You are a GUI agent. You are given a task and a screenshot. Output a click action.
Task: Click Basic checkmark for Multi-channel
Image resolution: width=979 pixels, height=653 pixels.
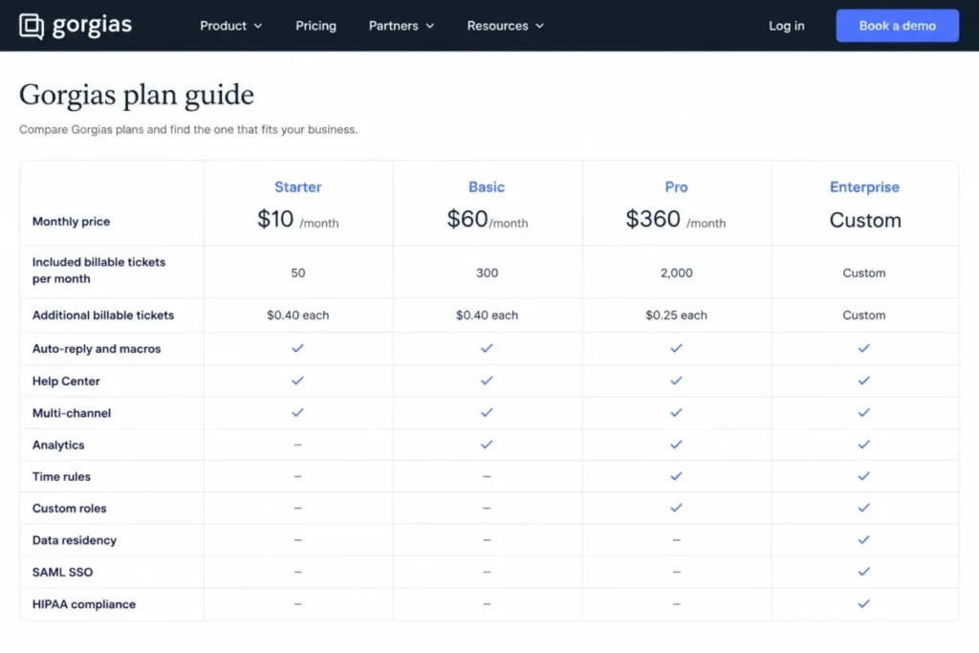pyautogui.click(x=487, y=413)
